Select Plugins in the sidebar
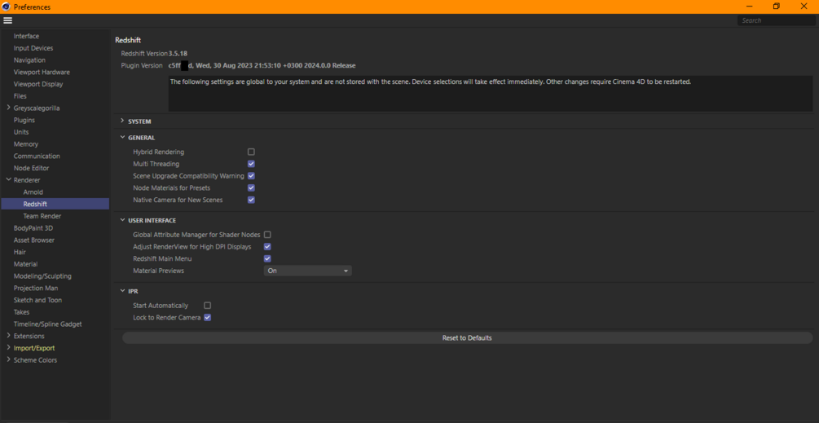Image resolution: width=819 pixels, height=423 pixels. (x=24, y=120)
